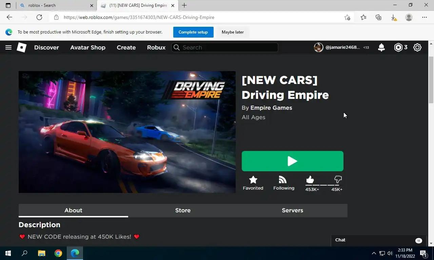
Task: Launch Google Chrome from the taskbar
Action: click(x=58, y=253)
